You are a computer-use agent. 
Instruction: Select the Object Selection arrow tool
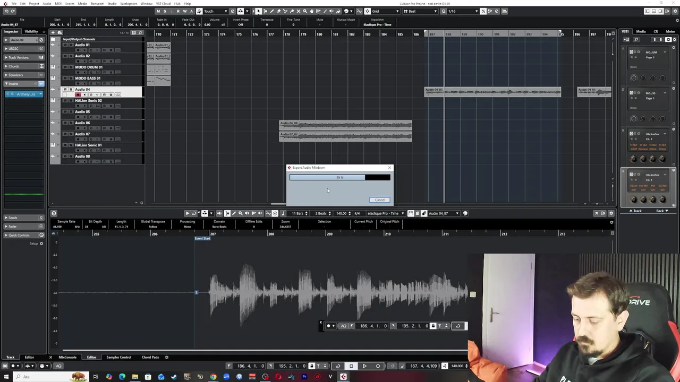click(x=259, y=11)
